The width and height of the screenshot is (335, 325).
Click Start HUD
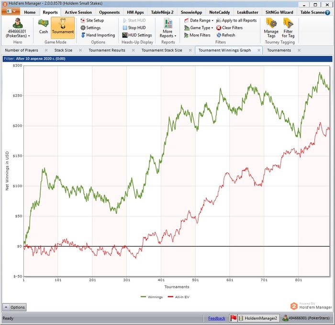134,21
